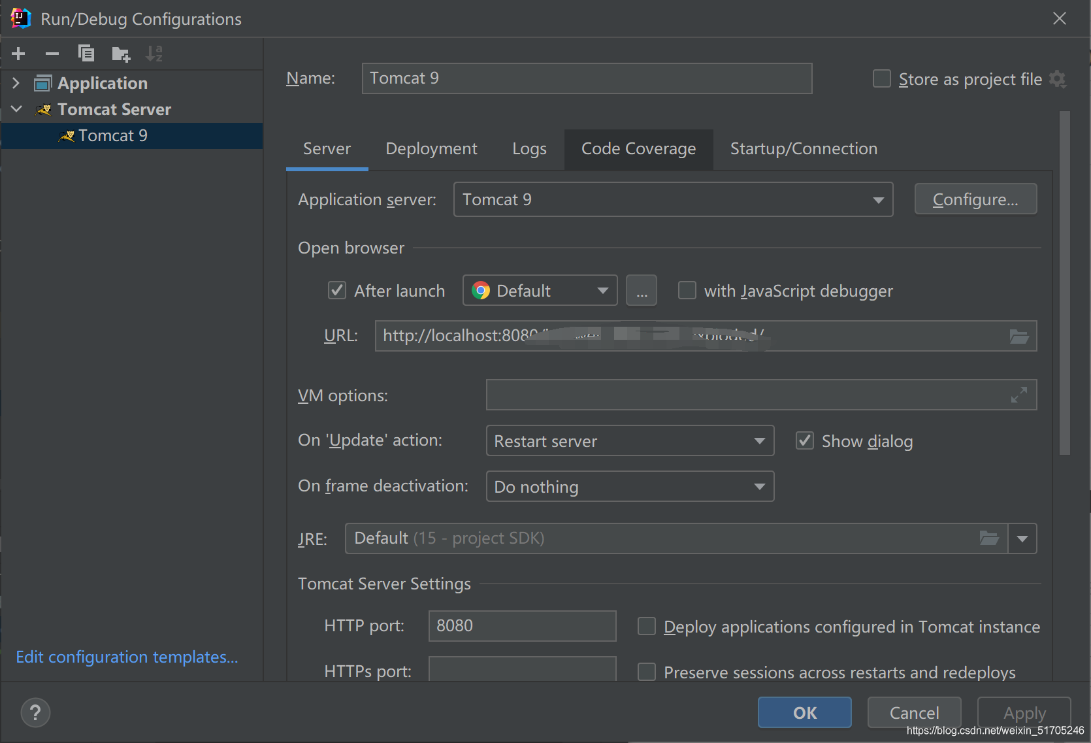Click the Configure button for application server
This screenshot has width=1091, height=743.
[975, 199]
